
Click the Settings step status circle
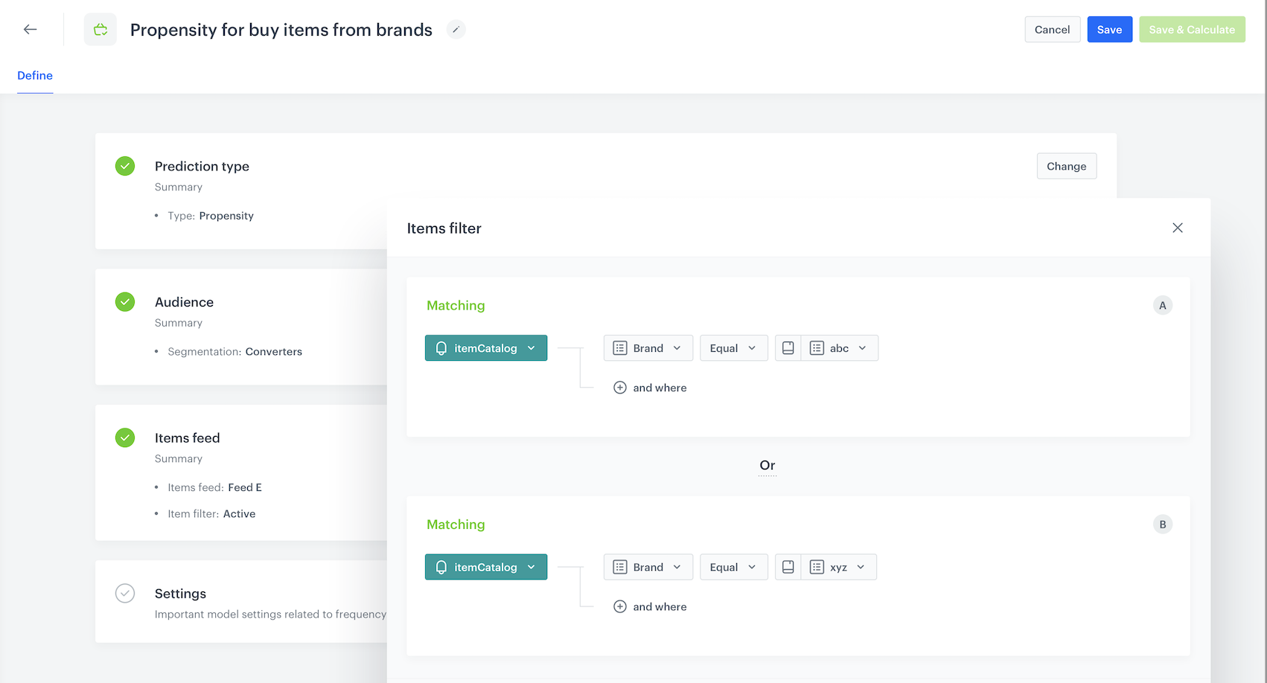[x=125, y=593]
